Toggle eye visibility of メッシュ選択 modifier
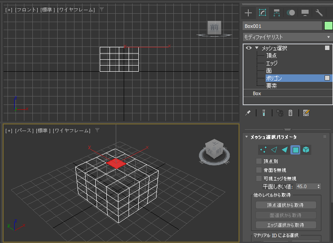Image resolution: width=333 pixels, height=243 pixels. [249, 48]
